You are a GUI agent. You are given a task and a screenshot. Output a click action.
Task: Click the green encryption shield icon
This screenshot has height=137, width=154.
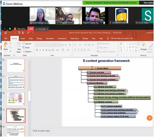pyautogui.click(x=10, y=29)
